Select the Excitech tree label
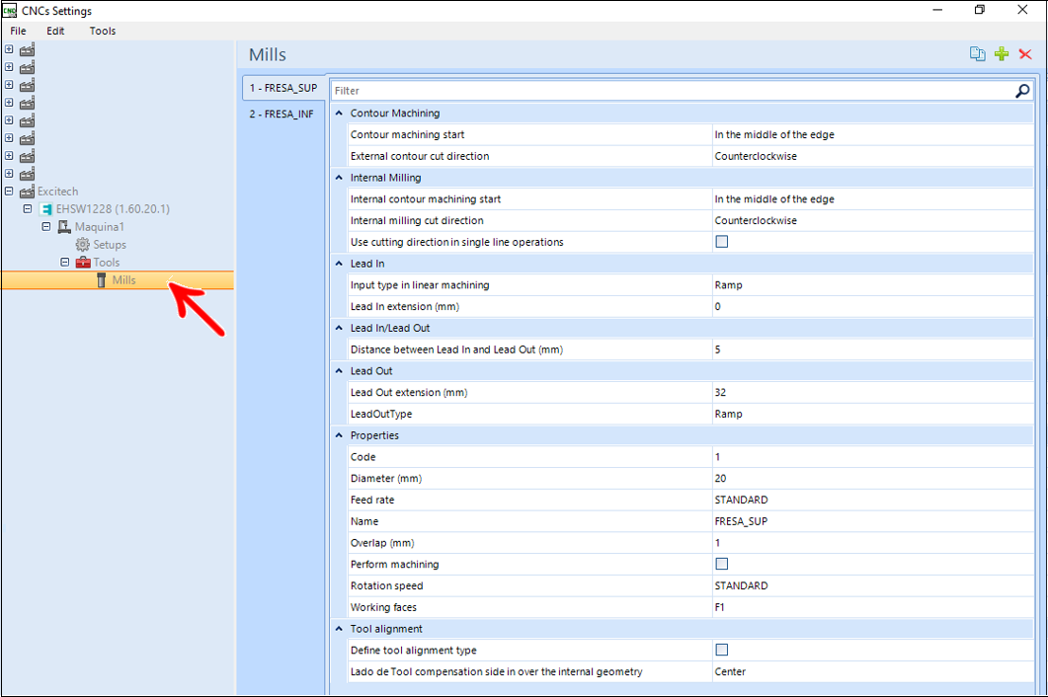1048x697 pixels. point(57,192)
